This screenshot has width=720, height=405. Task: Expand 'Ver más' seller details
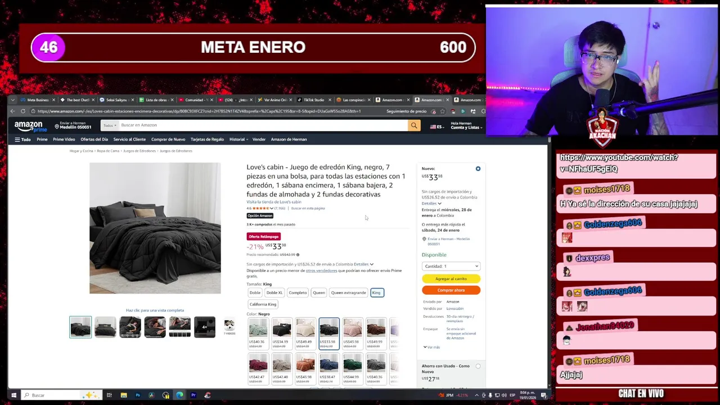point(431,347)
